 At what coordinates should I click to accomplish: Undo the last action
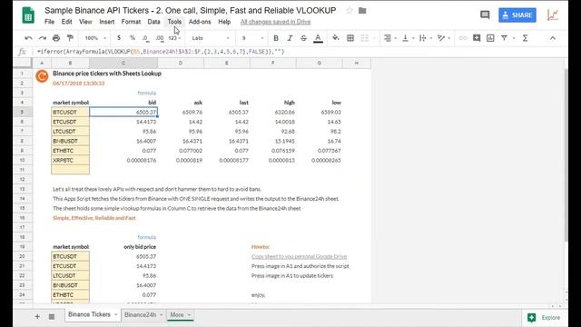[x=28, y=38]
